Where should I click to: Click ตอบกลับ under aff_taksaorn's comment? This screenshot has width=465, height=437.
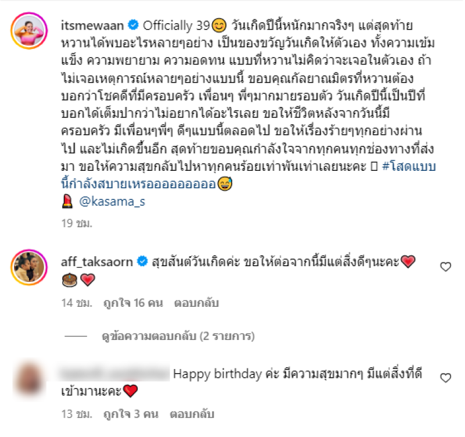tap(196, 303)
